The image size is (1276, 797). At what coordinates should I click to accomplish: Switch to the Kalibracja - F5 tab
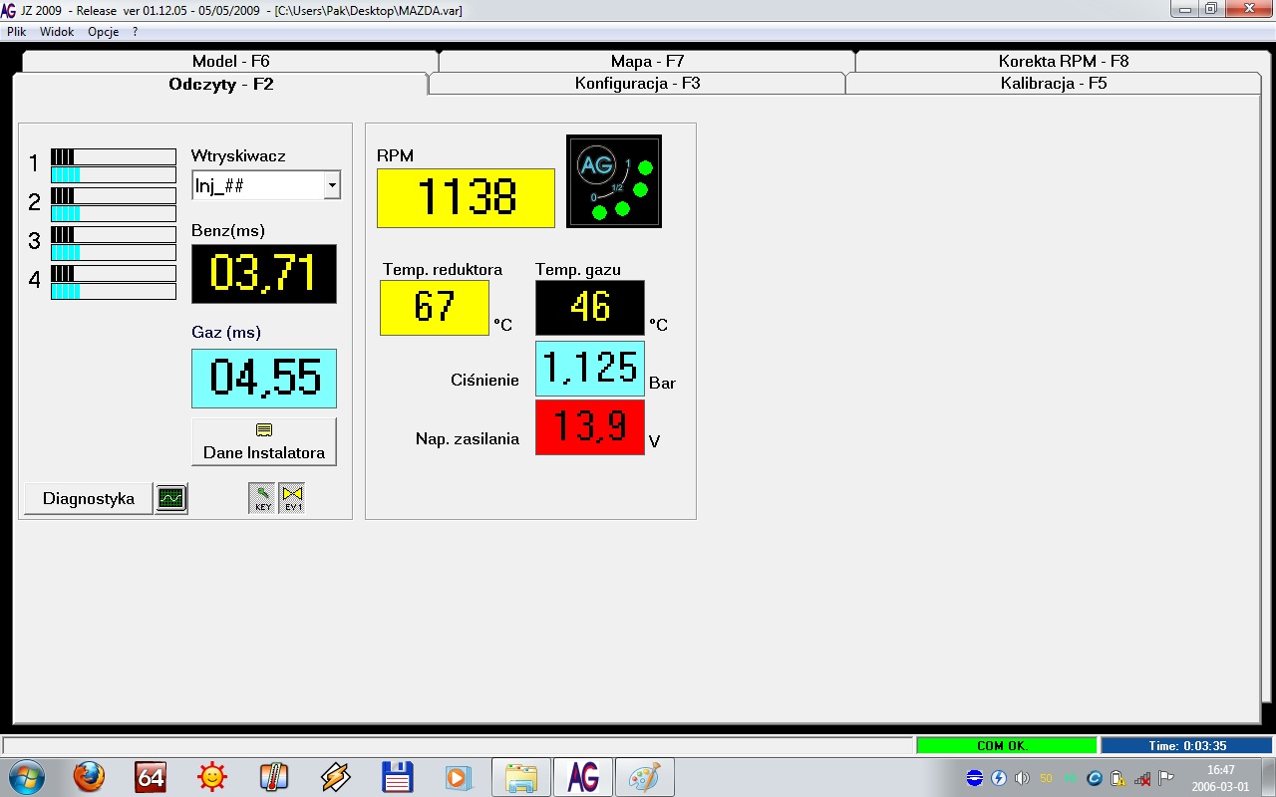pos(1053,84)
